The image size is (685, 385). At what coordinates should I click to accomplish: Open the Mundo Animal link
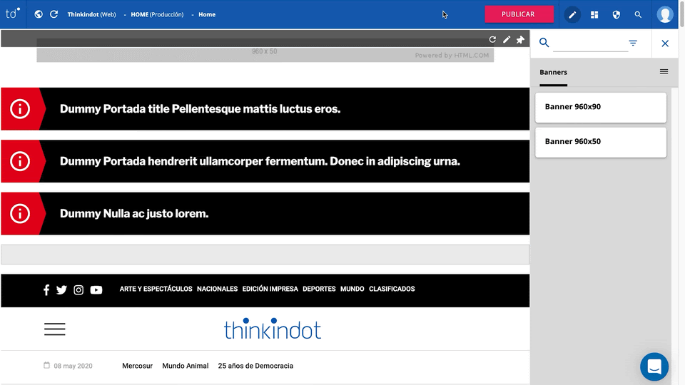pos(186,366)
